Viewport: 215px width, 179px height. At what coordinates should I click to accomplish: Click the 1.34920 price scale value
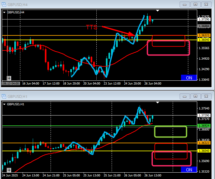[204, 59]
